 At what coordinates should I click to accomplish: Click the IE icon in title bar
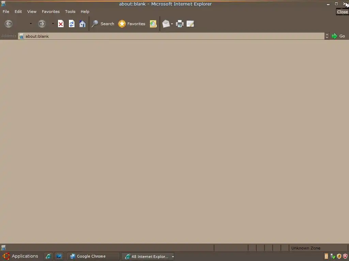(x=3, y=4)
